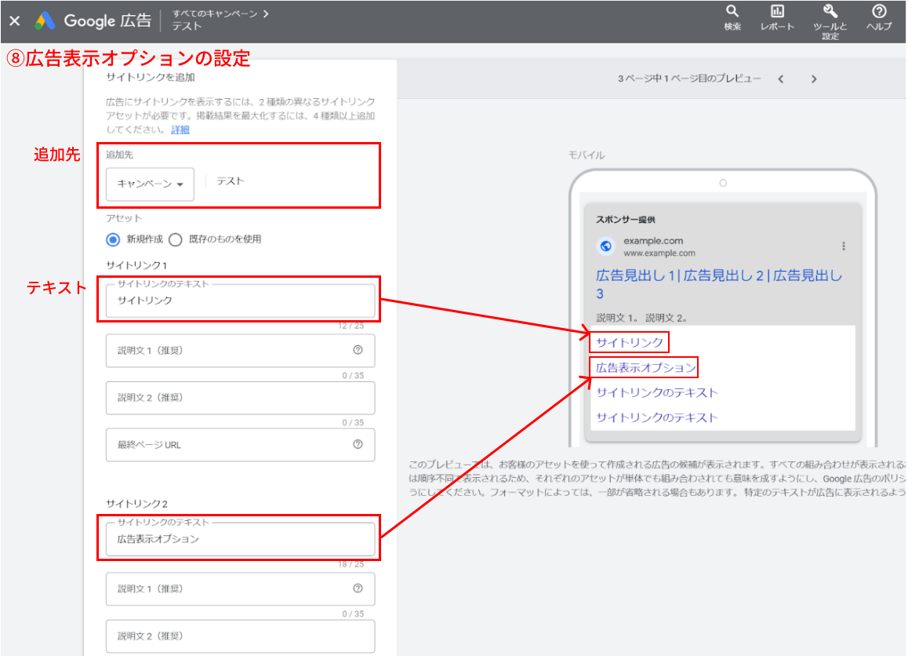
Task: Click sitelink 1 説明文 1 (推奨) field
Action: (x=240, y=350)
